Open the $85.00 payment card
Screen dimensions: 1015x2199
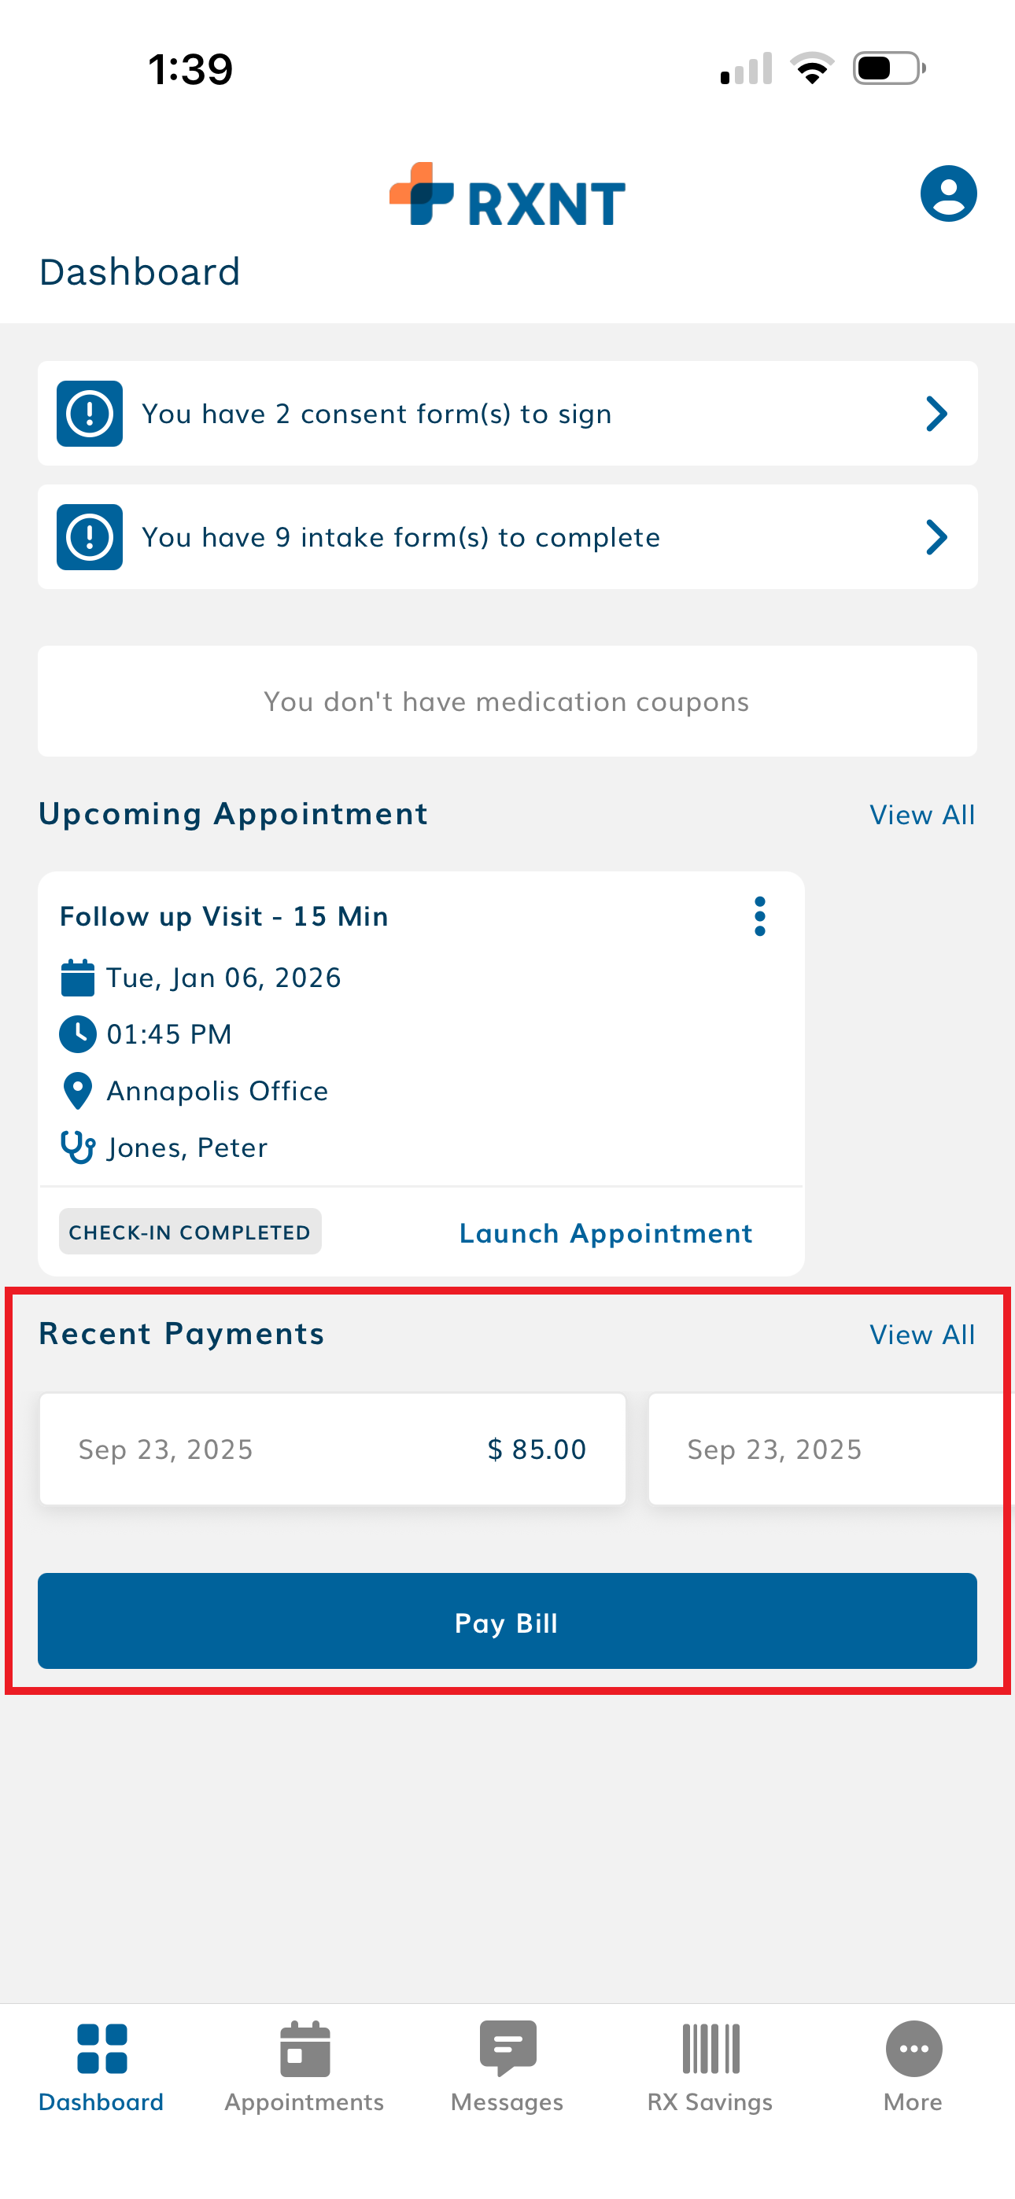(x=332, y=1449)
